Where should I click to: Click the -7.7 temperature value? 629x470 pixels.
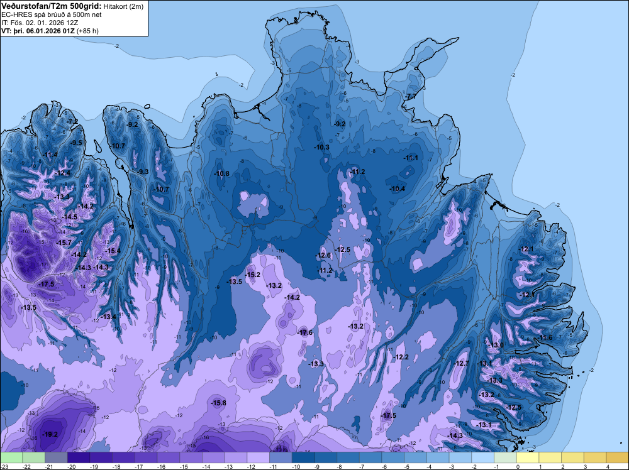tap(411, 97)
